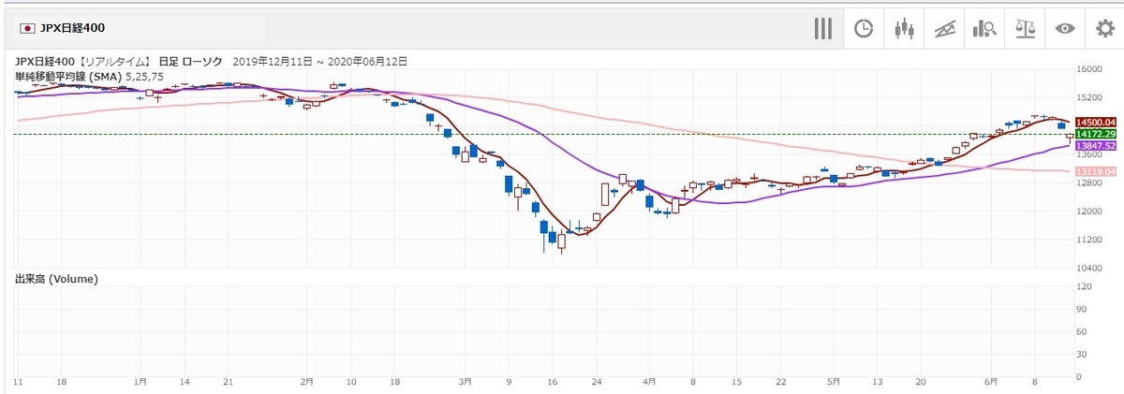Open the technical indicators search icon
1124x394 pixels.
[984, 28]
